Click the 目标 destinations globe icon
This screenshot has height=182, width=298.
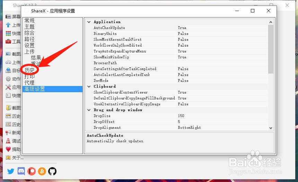tap(8, 70)
